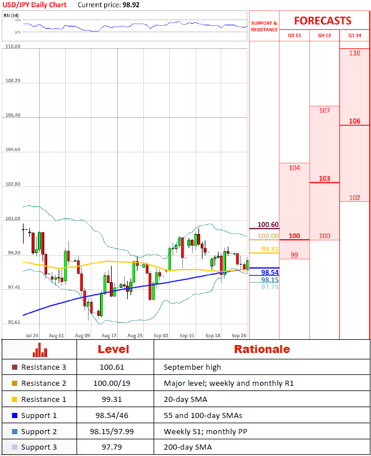The image size is (371, 456).
Task: Click the 99 low forecast in Q3 13
Action: (x=294, y=255)
